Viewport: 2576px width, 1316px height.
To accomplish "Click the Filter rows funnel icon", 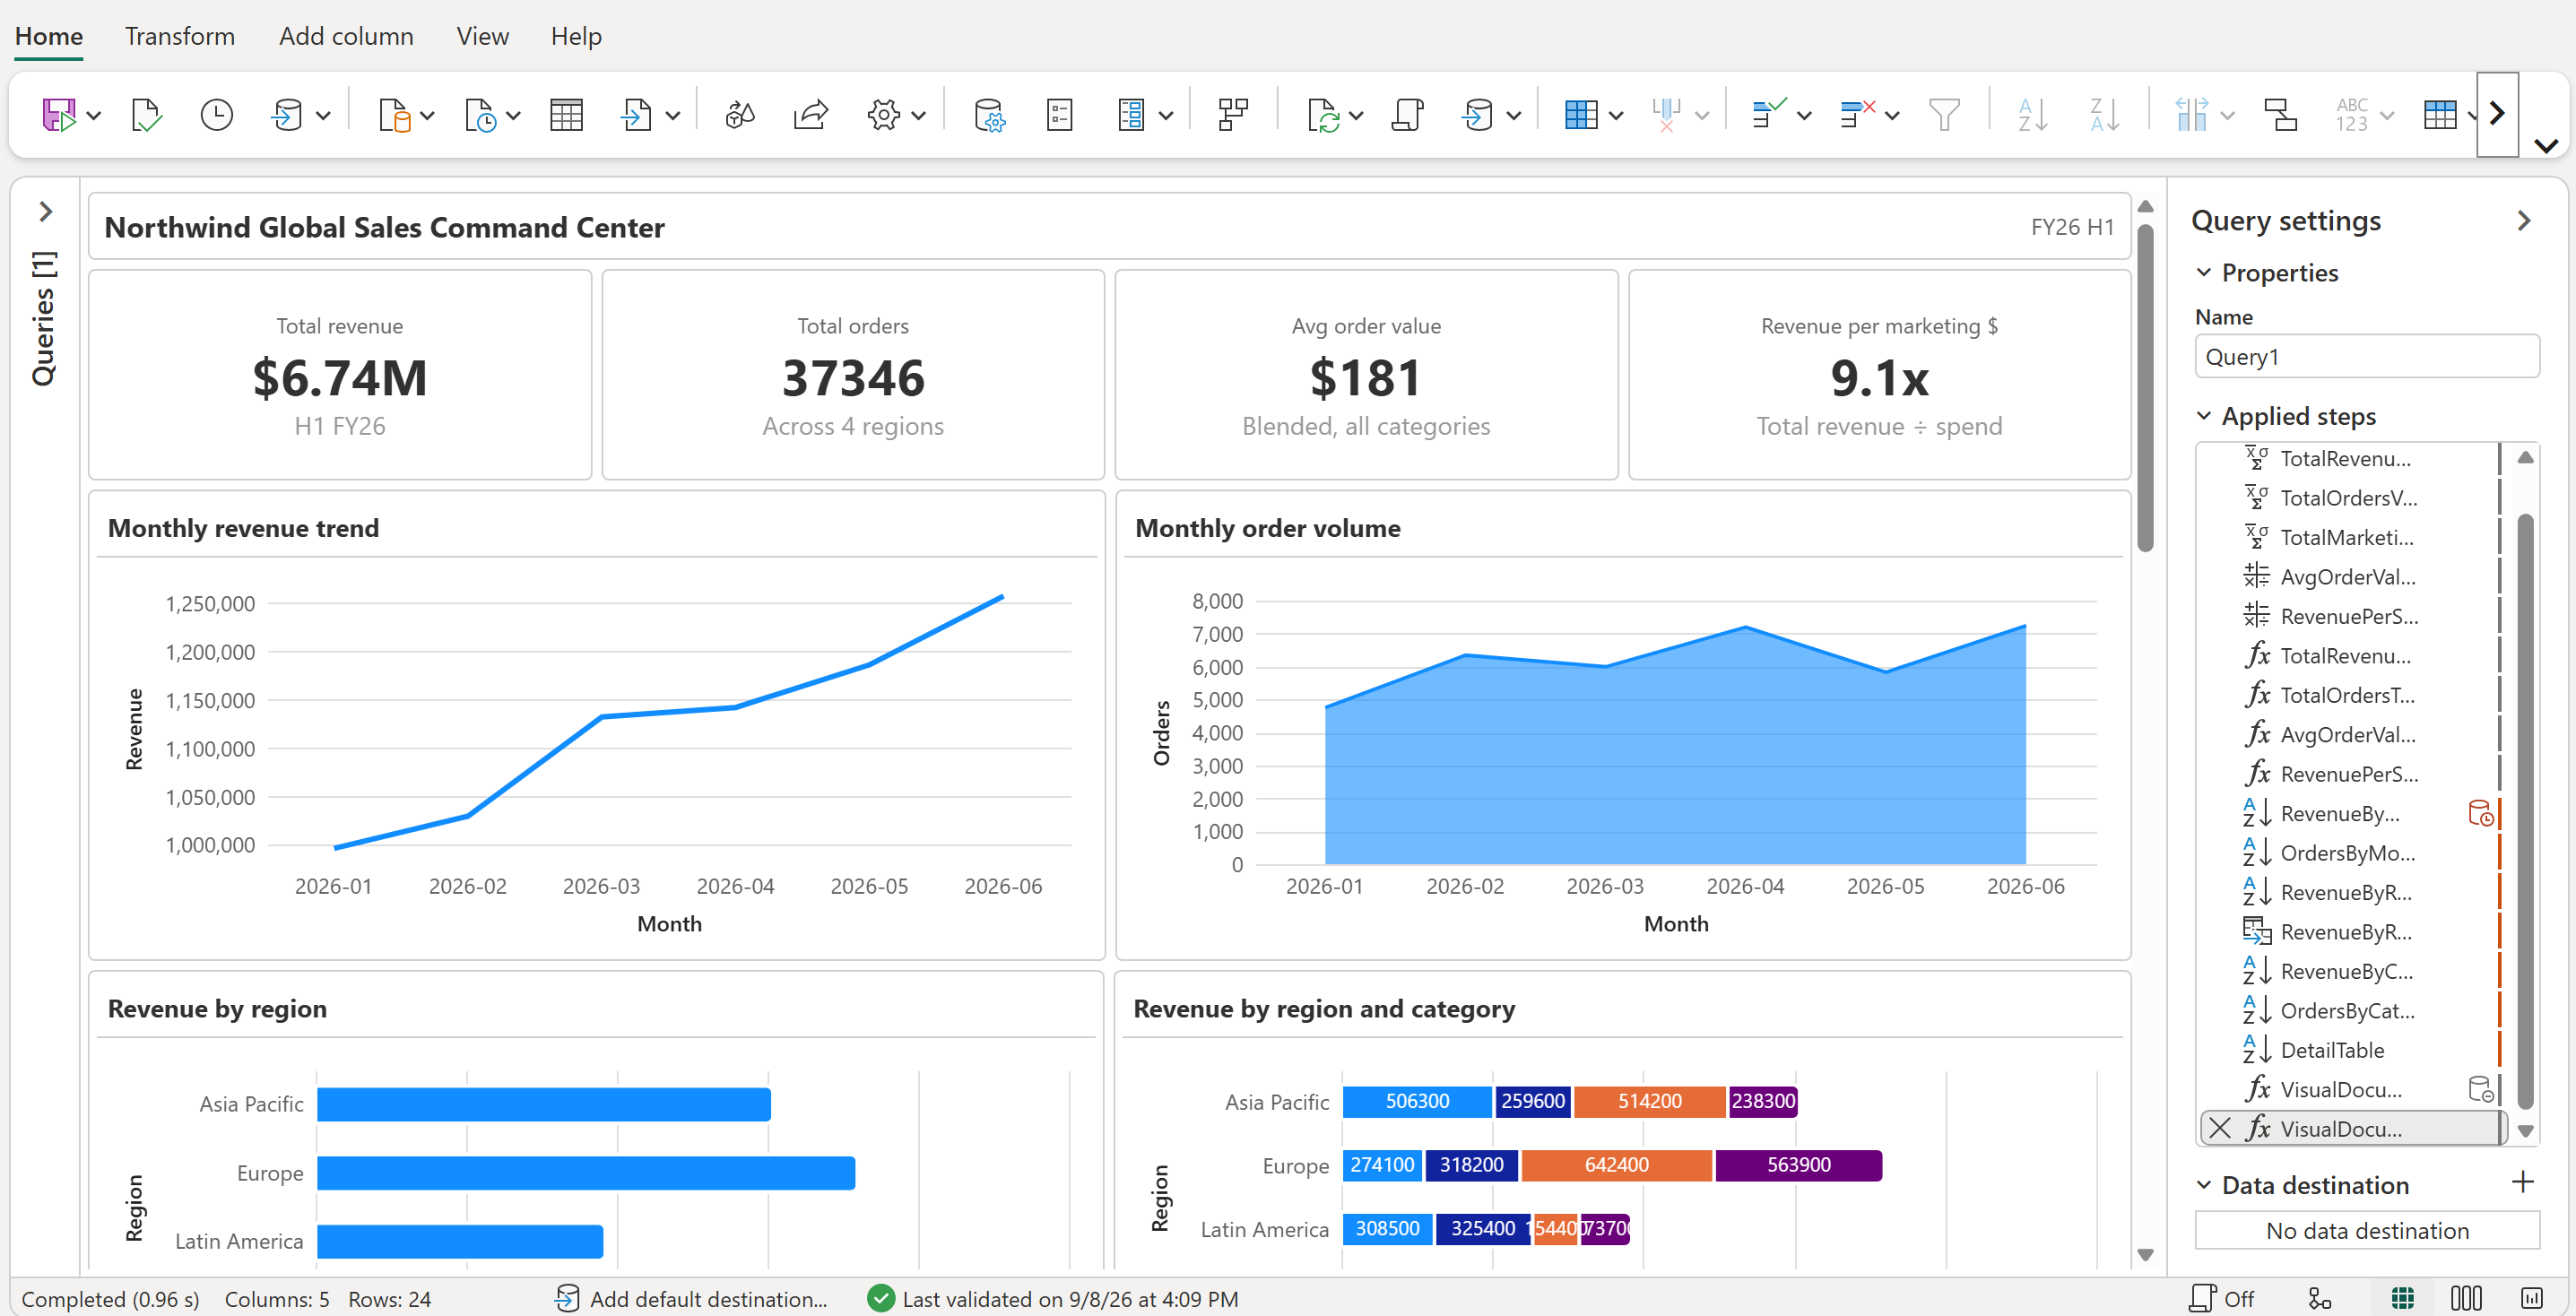I will point(1944,114).
